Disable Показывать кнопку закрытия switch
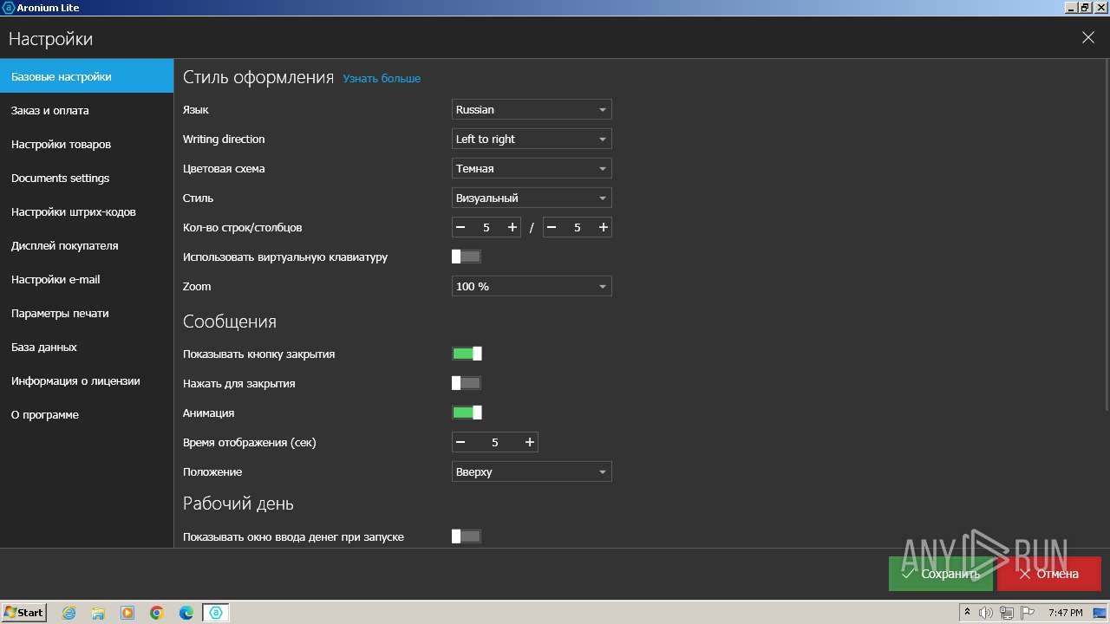The height and width of the screenshot is (624, 1110). (x=467, y=354)
